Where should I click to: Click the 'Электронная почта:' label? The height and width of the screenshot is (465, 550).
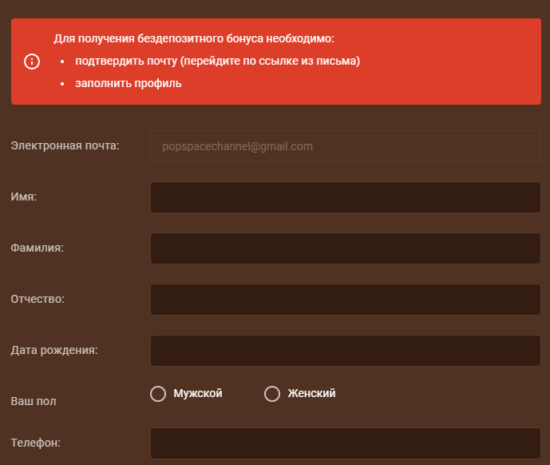[65, 145]
